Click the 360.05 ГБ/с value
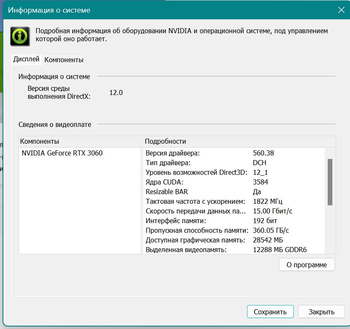350x329 pixels. click(x=271, y=230)
